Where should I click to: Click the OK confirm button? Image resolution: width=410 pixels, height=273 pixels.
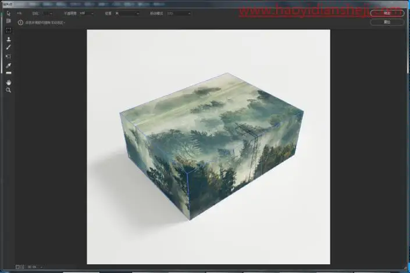click(x=387, y=13)
